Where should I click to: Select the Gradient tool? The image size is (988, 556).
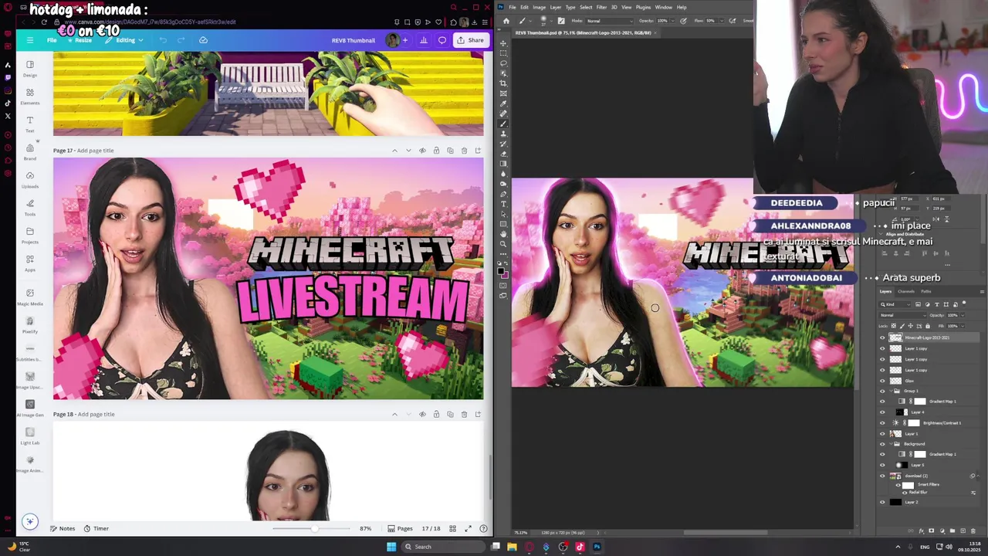pos(504,164)
